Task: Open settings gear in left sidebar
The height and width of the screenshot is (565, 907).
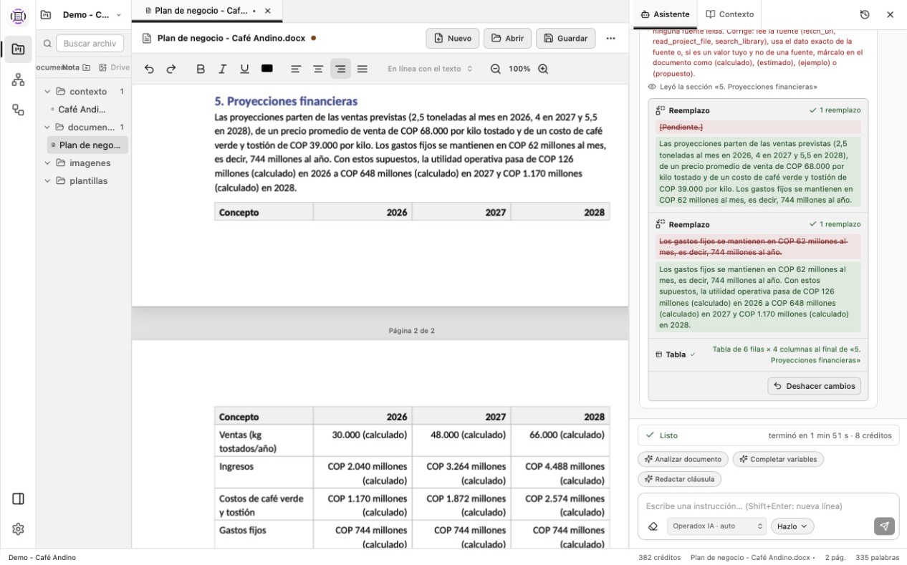Action: click(19, 529)
